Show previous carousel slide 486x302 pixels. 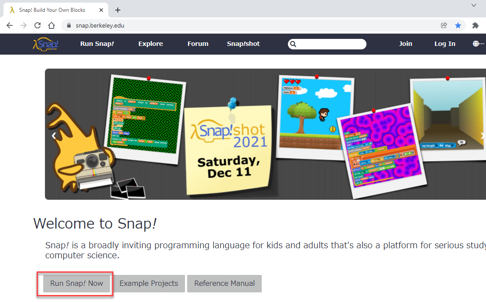[54, 135]
